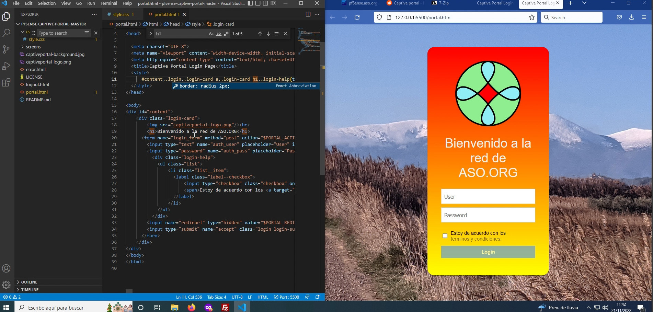Open the terminos y condiciones link
Viewport: 653px width, 312px height.
[x=476, y=239]
